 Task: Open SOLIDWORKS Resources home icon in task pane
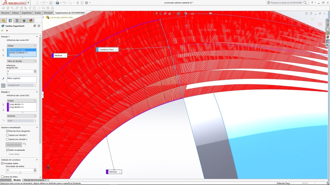coord(328,21)
